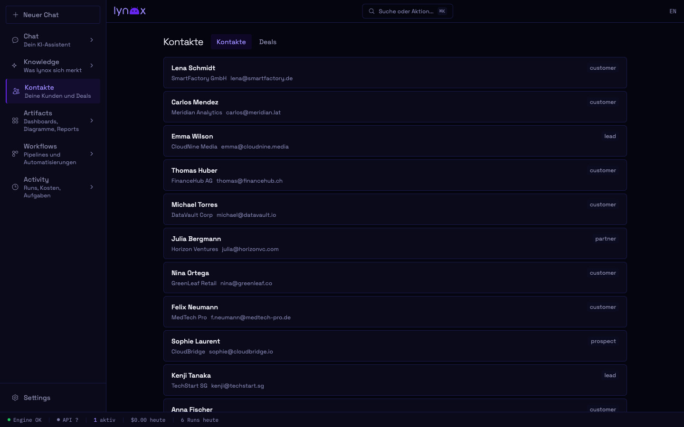This screenshot has height=427, width=684.
Task: Select the Kontakte tab
Action: tap(231, 42)
